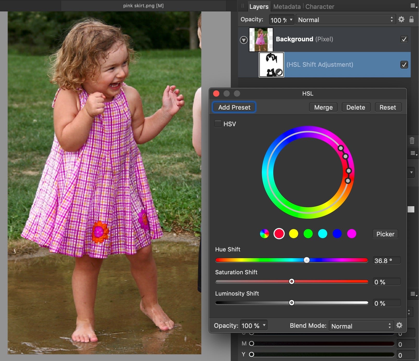Open the layer blend mode Normal dropdown
This screenshot has width=419, height=361.
tap(346, 20)
